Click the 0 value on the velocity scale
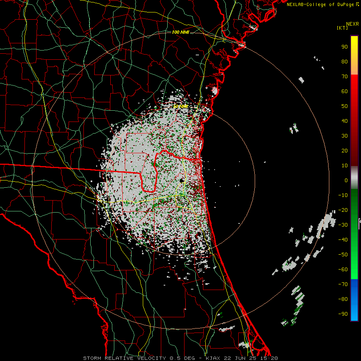 point(346,180)
